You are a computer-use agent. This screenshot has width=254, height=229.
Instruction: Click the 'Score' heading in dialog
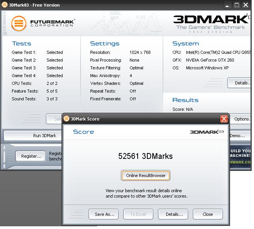84,132
